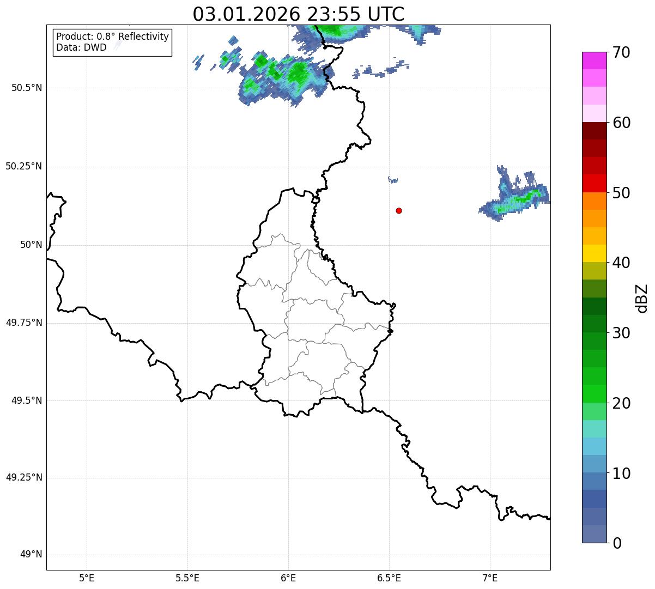The image size is (655, 589).
Task: Click the bright red colorbar swatch below 55
Action: pyautogui.click(x=595, y=183)
